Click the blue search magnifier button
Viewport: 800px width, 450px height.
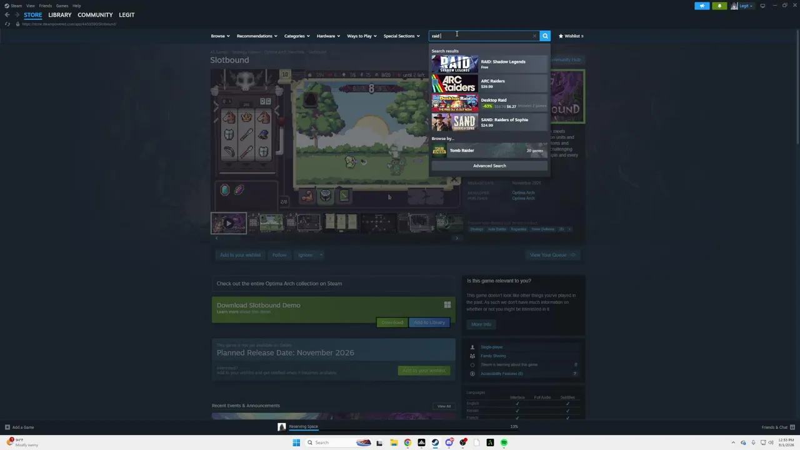click(x=545, y=36)
